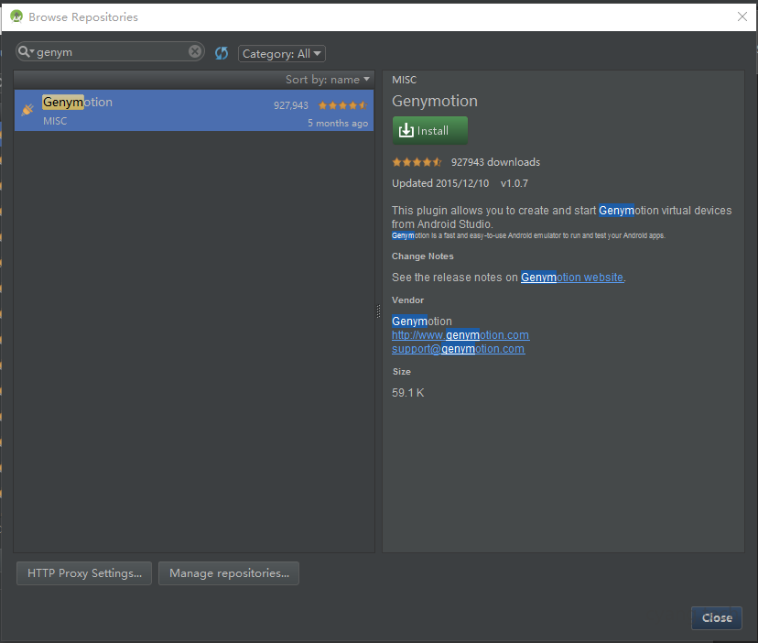Open HTTP Proxy Settings
This screenshot has width=758, height=643.
pos(84,573)
